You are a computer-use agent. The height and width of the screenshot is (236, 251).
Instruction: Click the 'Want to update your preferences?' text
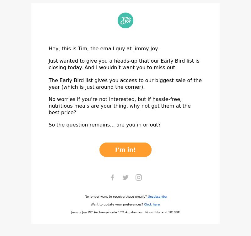[117, 204]
